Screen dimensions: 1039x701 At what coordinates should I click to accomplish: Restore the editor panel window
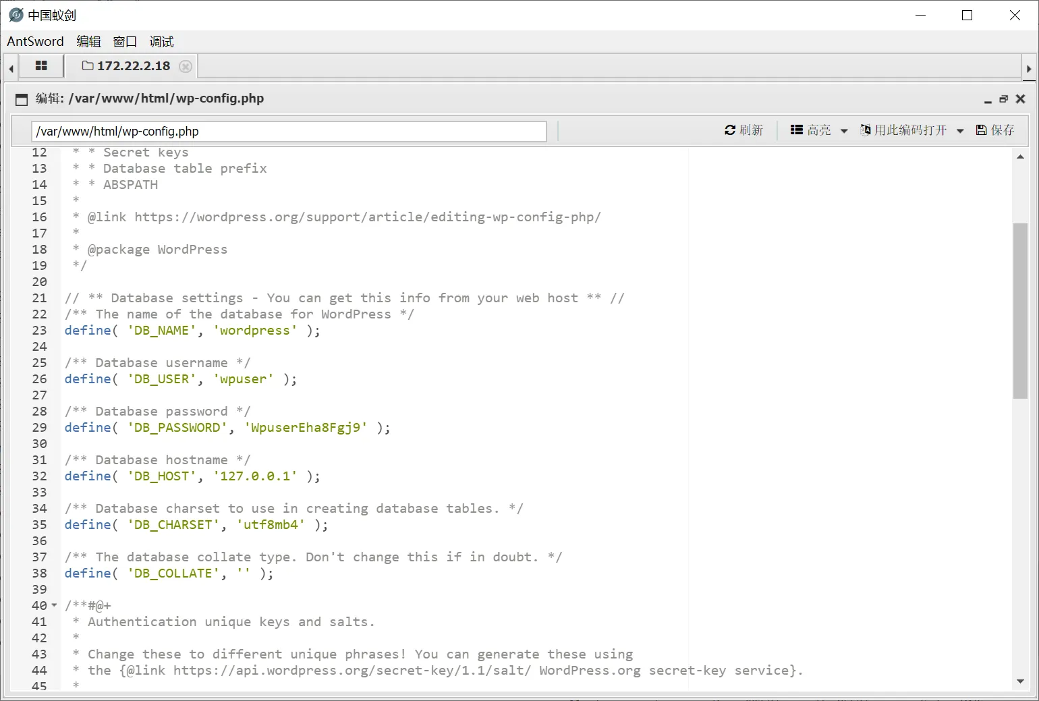coord(1004,99)
